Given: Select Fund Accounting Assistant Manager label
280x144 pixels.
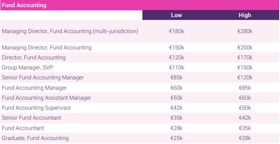Looking at the screenshot, I should [x=46, y=98].
